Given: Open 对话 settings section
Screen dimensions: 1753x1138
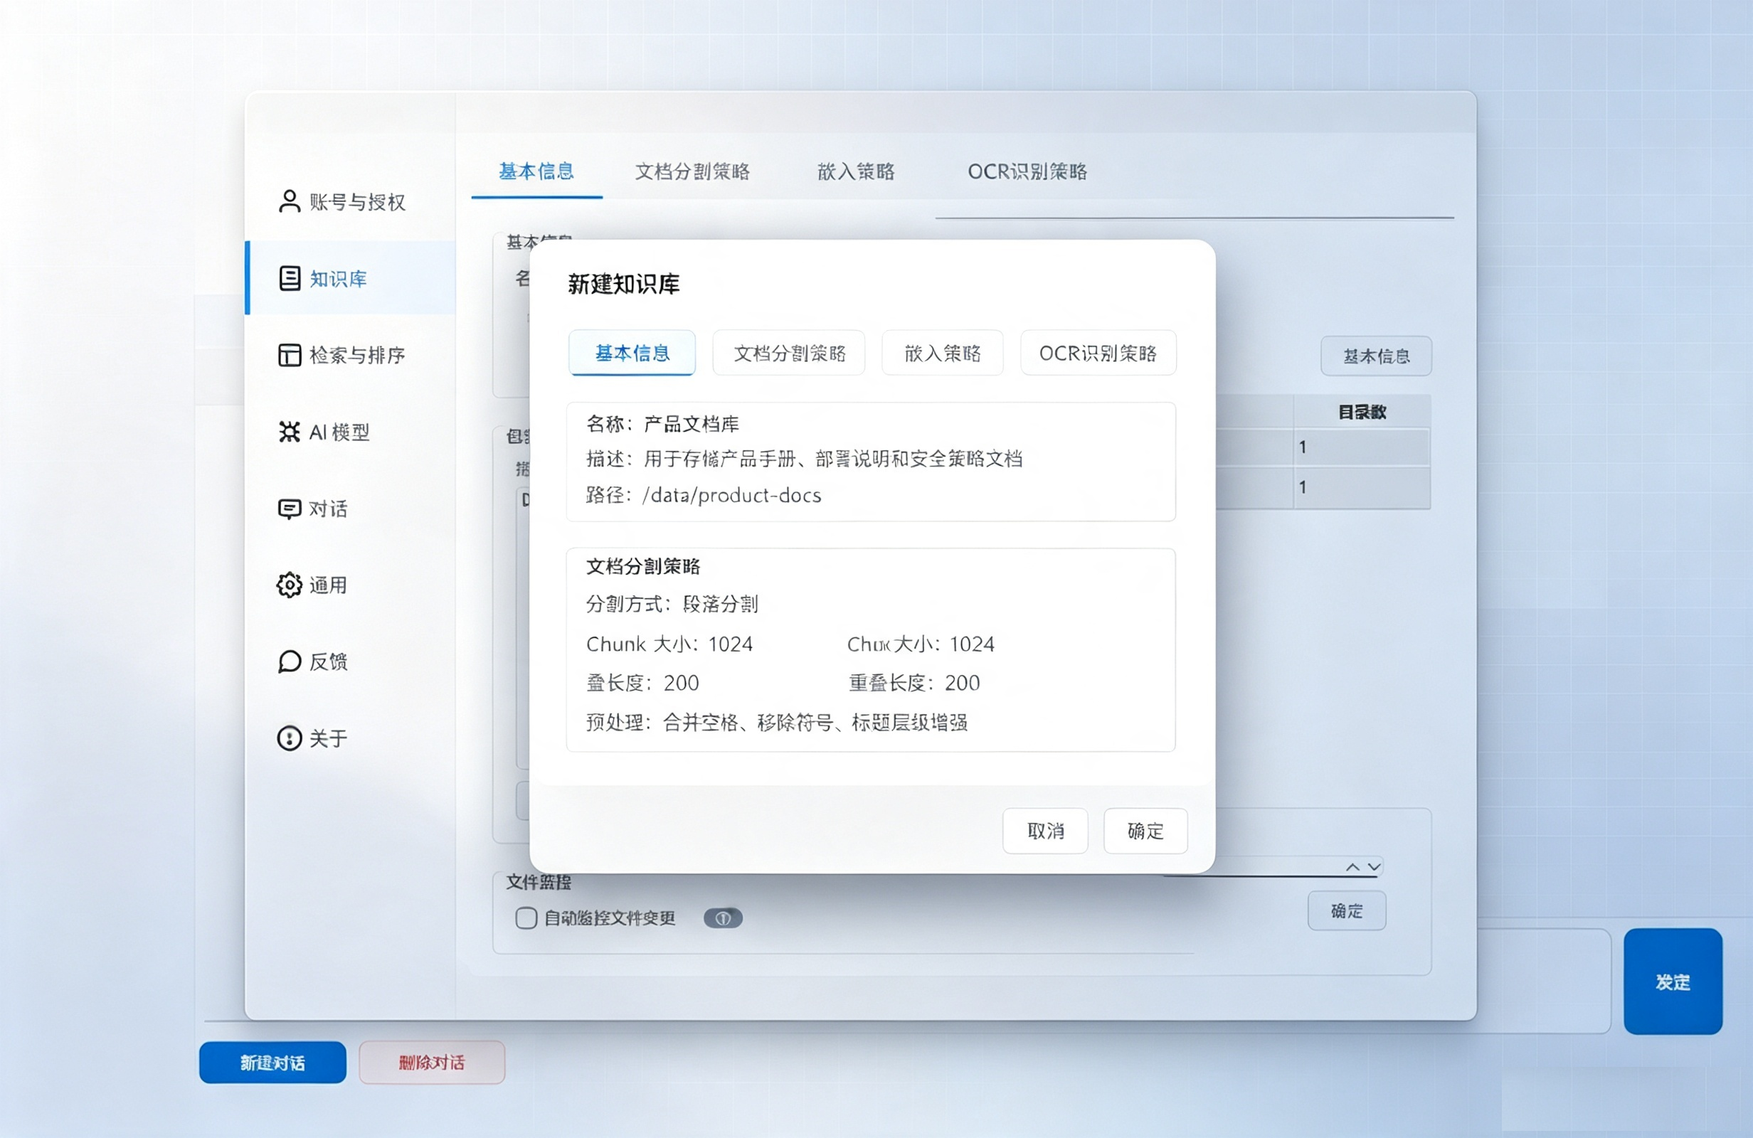Looking at the screenshot, I should pyautogui.click(x=351, y=509).
